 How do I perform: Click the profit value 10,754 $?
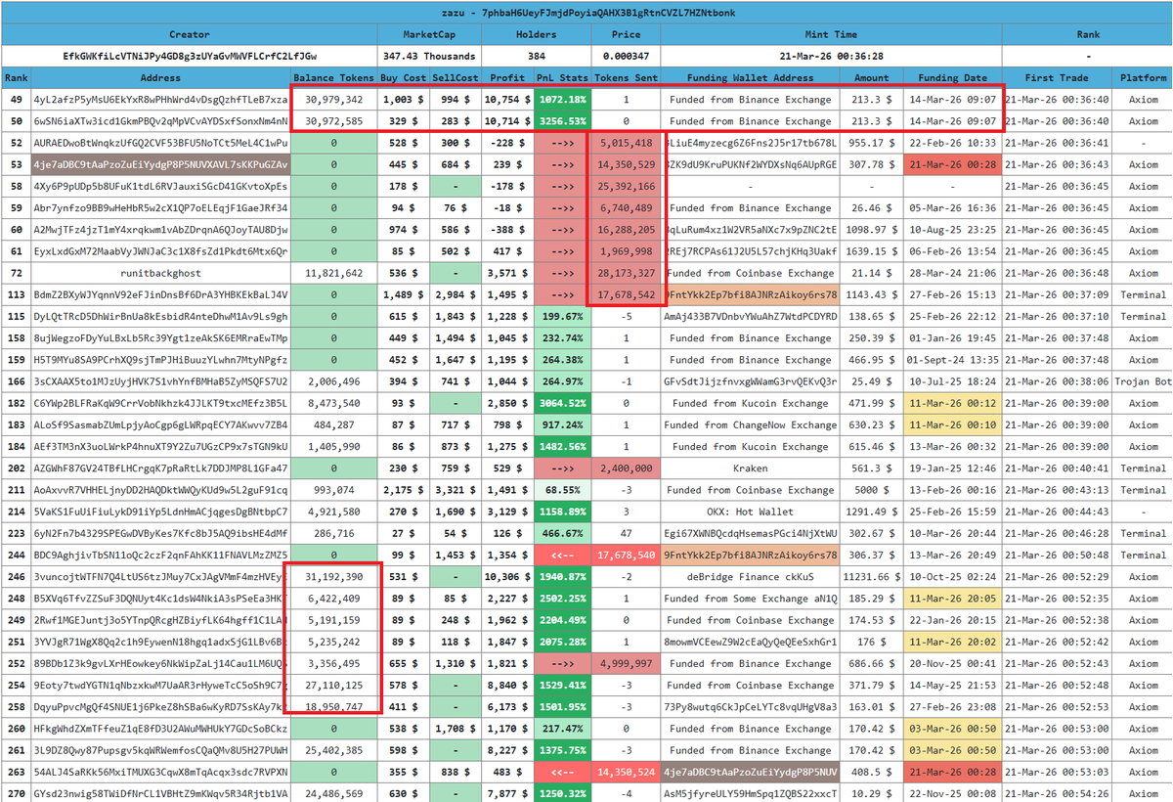click(507, 100)
